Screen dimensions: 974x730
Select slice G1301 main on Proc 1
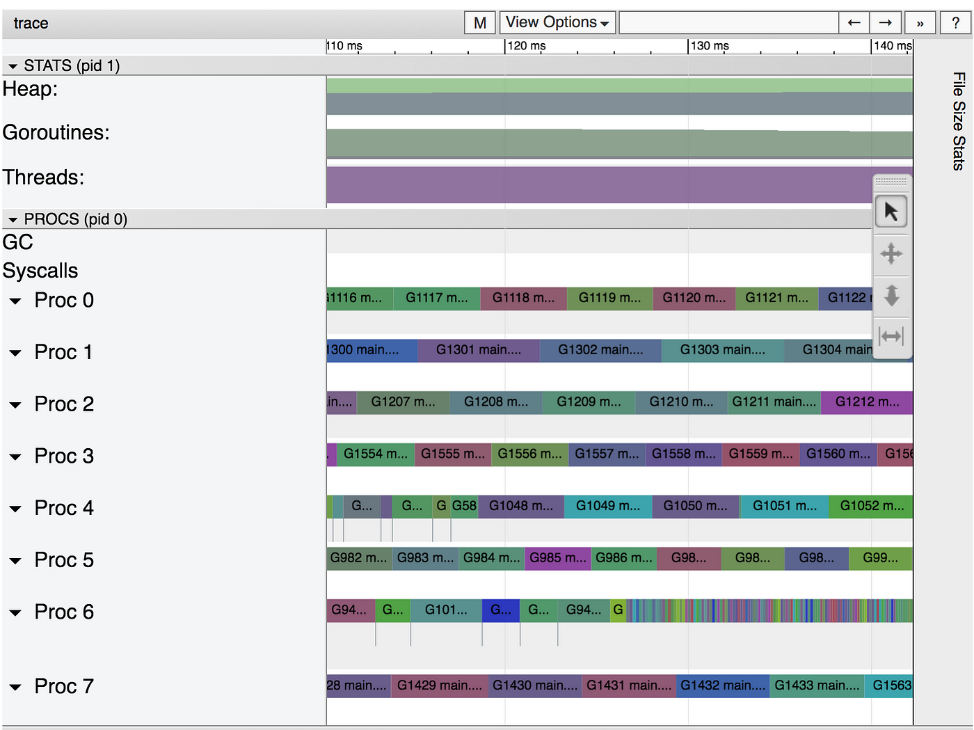479,350
